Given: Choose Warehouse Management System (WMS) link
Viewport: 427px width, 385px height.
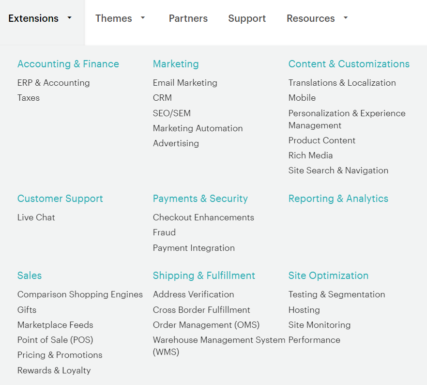Looking at the screenshot, I should 219,346.
